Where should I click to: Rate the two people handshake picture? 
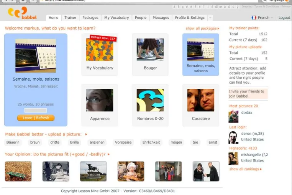tap(206, 171)
